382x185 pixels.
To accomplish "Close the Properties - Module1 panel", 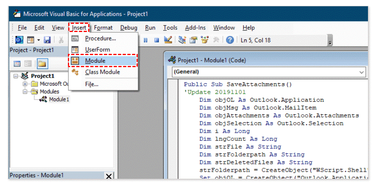I will pos(109,176).
